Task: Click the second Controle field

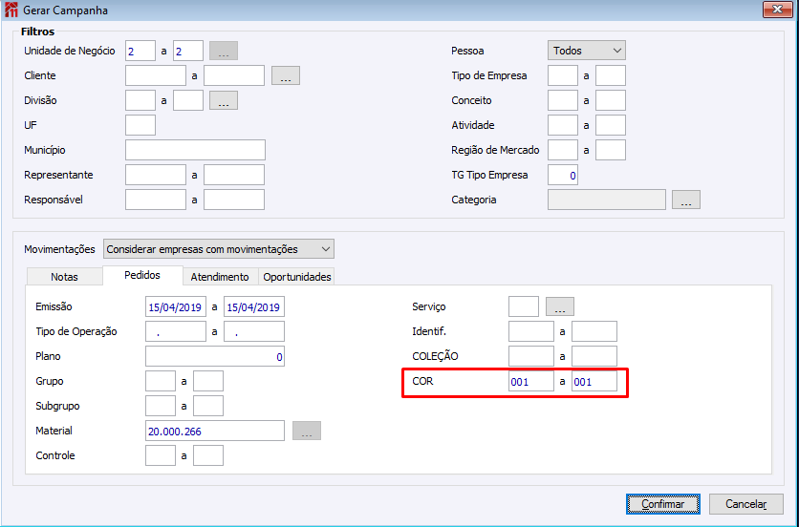Action: (x=208, y=455)
